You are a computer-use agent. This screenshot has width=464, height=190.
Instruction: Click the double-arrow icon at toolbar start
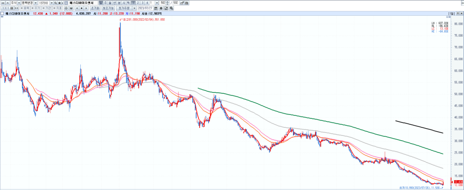pos(2,2)
